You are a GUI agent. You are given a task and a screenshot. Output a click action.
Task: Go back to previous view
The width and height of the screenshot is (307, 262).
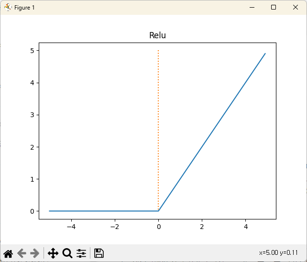22,253
